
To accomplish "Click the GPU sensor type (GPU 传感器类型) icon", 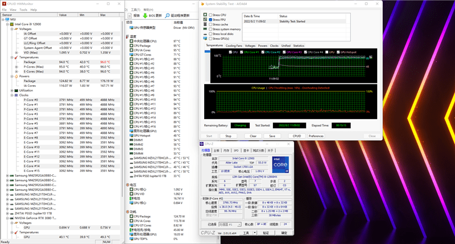I will coord(131,28).
